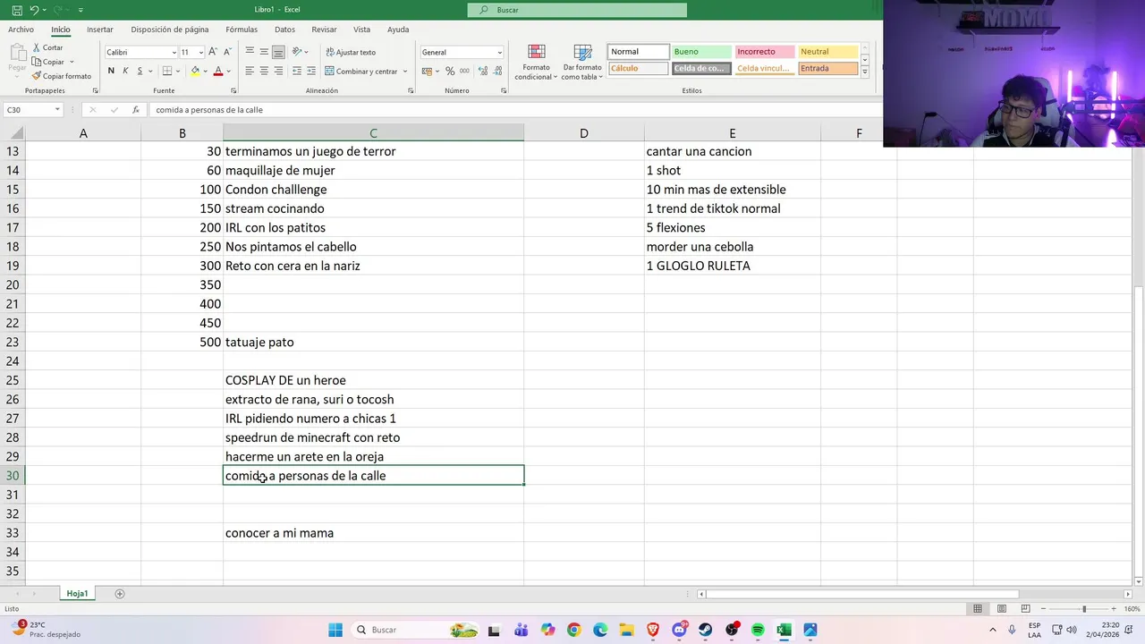Increase decimal places
The height and width of the screenshot is (644, 1145).
pos(482,71)
